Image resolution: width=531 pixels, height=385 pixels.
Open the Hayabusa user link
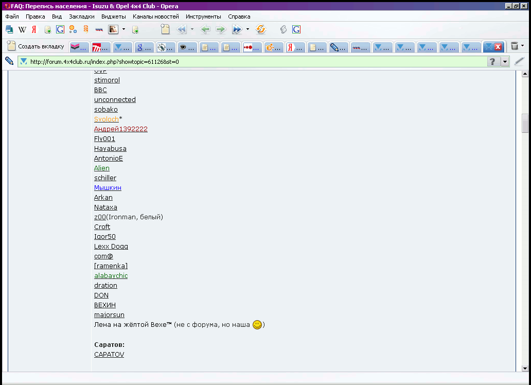pos(111,148)
